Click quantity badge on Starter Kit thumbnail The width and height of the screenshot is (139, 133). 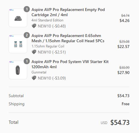[27, 61]
